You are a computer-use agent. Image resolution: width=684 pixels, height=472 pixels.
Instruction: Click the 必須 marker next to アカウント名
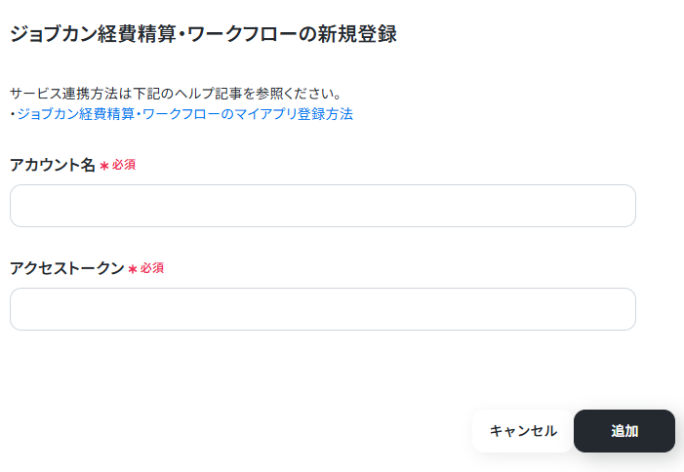(x=123, y=165)
